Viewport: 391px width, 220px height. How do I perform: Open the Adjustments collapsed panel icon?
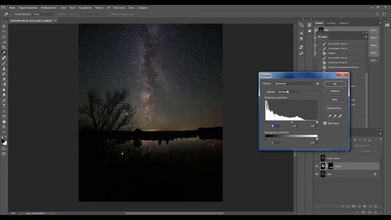(310, 31)
